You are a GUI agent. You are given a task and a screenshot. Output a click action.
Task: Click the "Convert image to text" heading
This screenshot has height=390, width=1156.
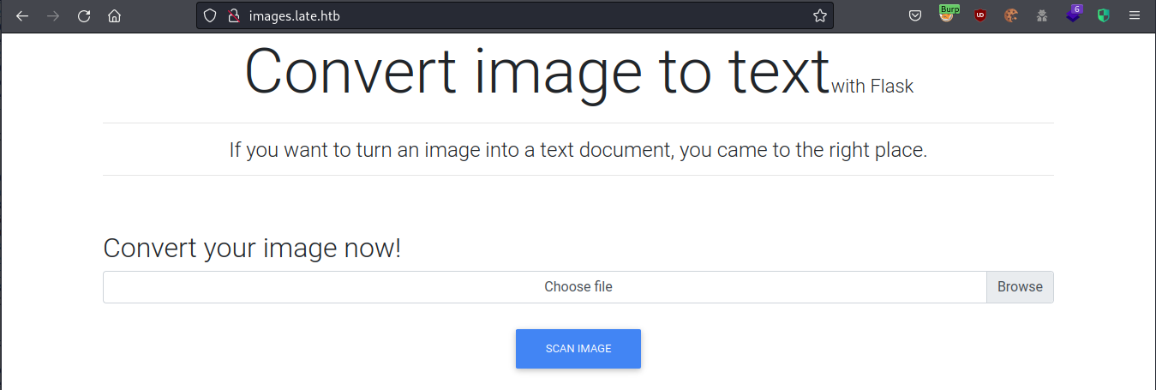point(537,73)
